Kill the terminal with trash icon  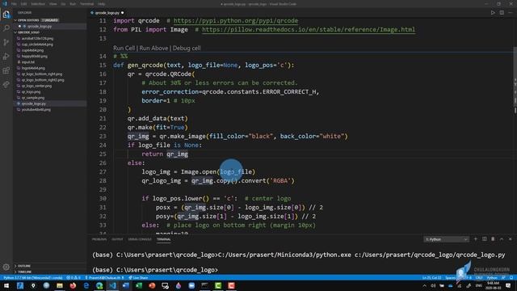[493, 239]
